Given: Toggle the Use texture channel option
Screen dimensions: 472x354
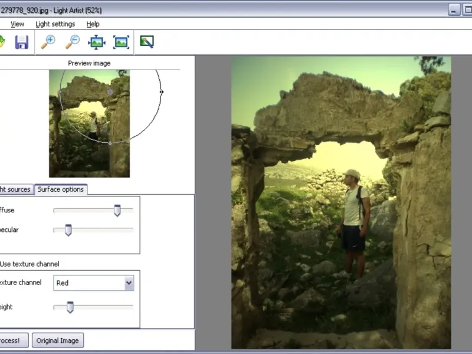Looking at the screenshot, I should 29,264.
